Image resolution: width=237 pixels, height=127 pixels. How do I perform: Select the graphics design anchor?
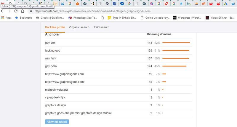coord(55,105)
